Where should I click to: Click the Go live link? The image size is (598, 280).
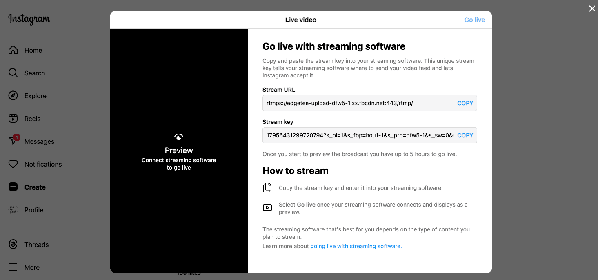474,19
